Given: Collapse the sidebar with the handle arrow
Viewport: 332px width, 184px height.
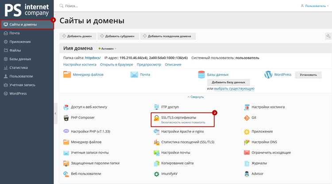Looking at the screenshot, I should (55, 114).
